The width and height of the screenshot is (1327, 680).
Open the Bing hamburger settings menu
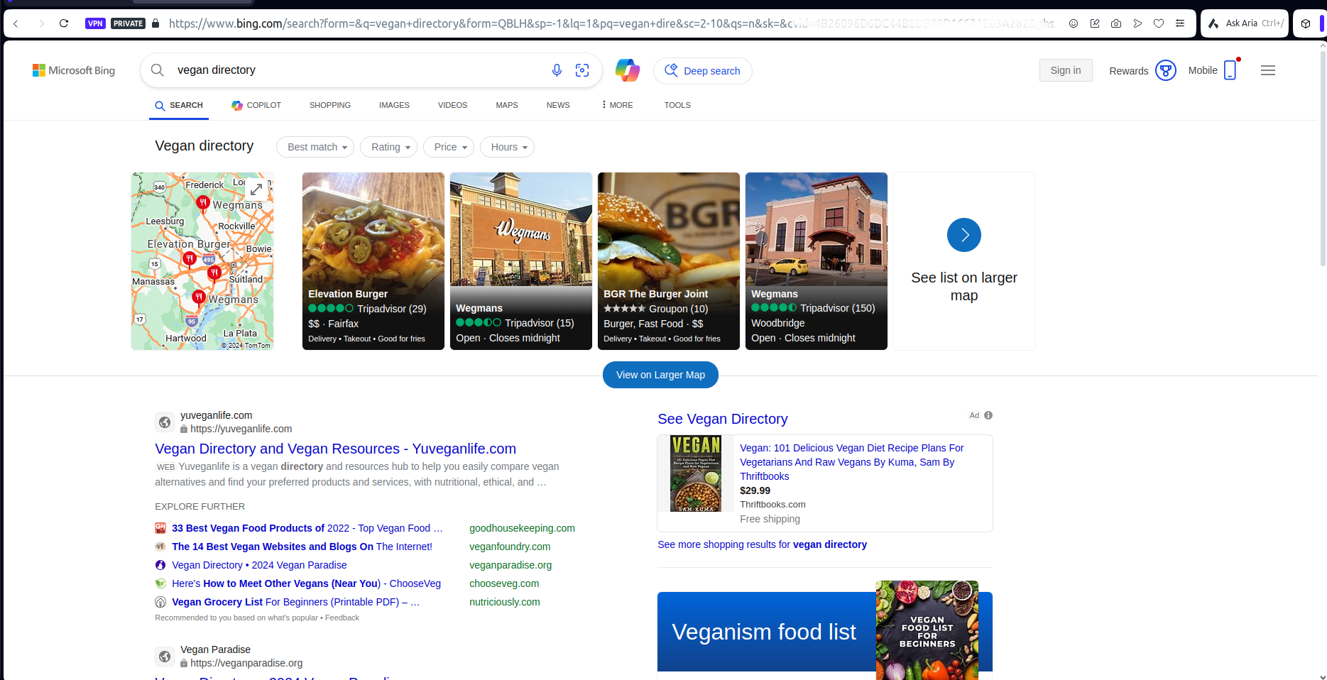tap(1268, 70)
